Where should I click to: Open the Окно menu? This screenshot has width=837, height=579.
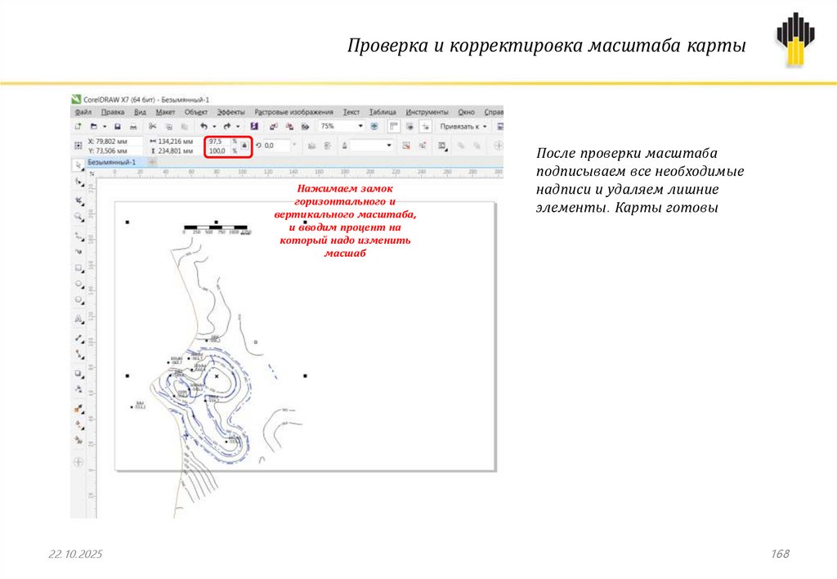(x=466, y=112)
